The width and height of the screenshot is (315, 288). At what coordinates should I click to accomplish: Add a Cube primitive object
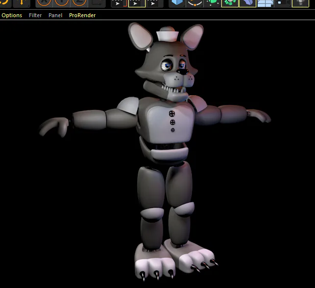click(x=177, y=3)
